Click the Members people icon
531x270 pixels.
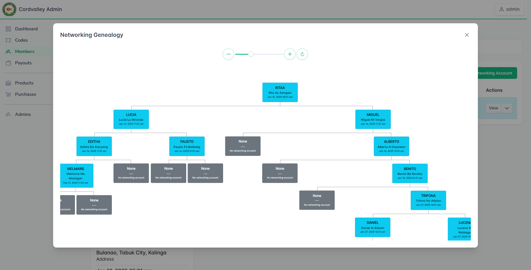click(8, 51)
